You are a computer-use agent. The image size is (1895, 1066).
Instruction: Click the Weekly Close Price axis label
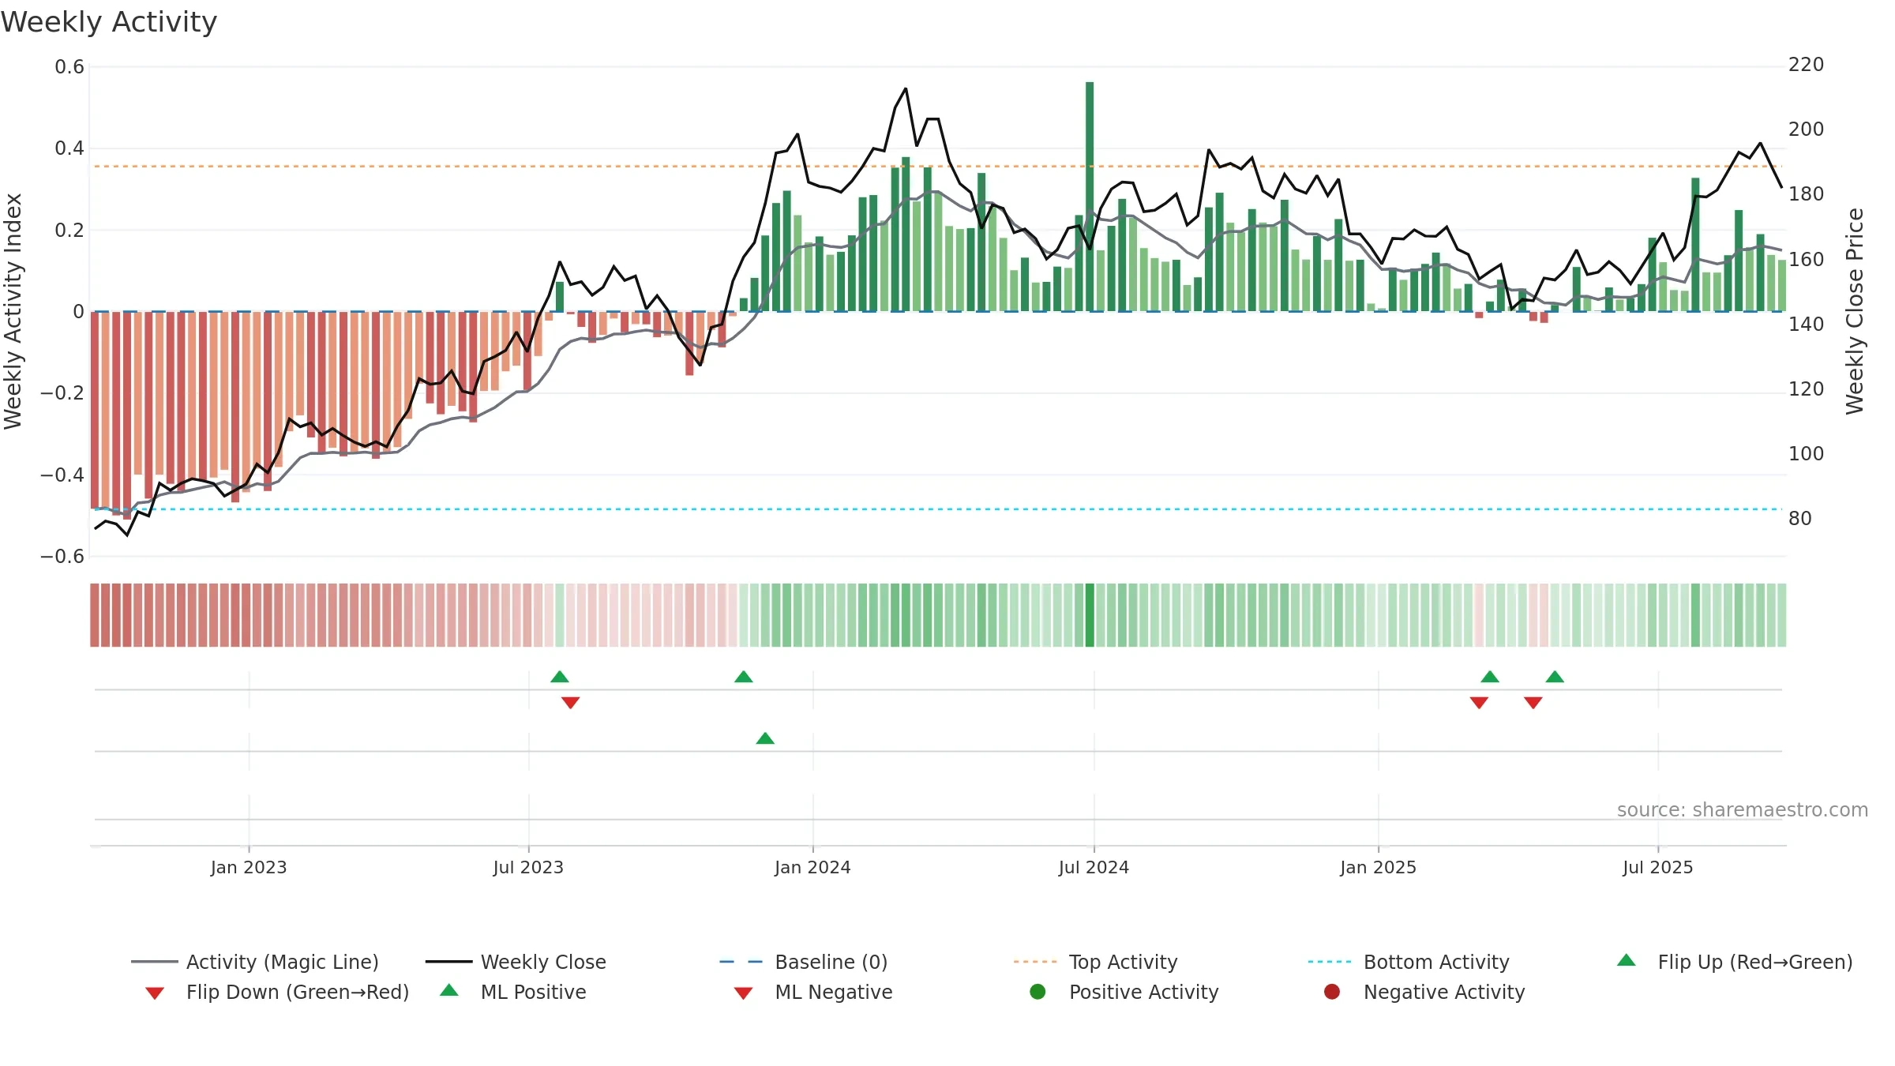point(1855,311)
